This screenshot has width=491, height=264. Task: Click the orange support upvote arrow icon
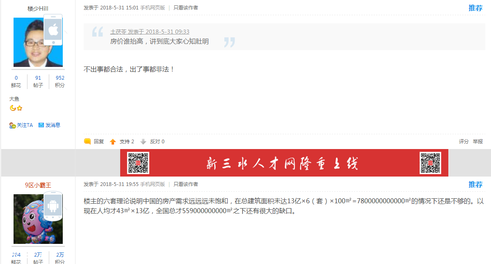(113, 142)
